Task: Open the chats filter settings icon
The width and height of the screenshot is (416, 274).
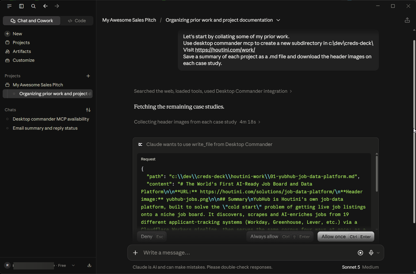Action: 88,110
